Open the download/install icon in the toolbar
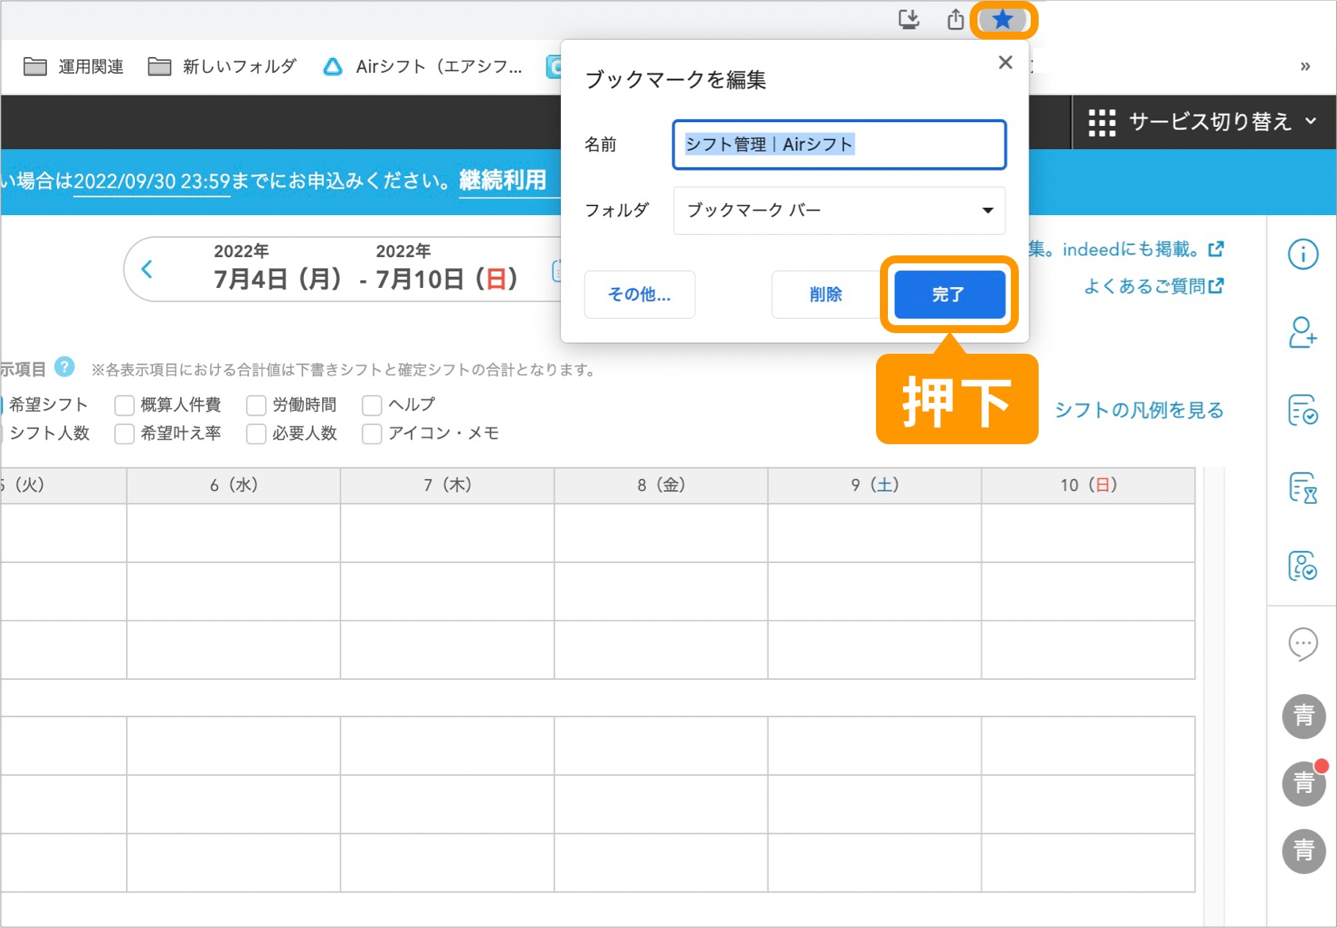The width and height of the screenshot is (1337, 928). [x=909, y=20]
